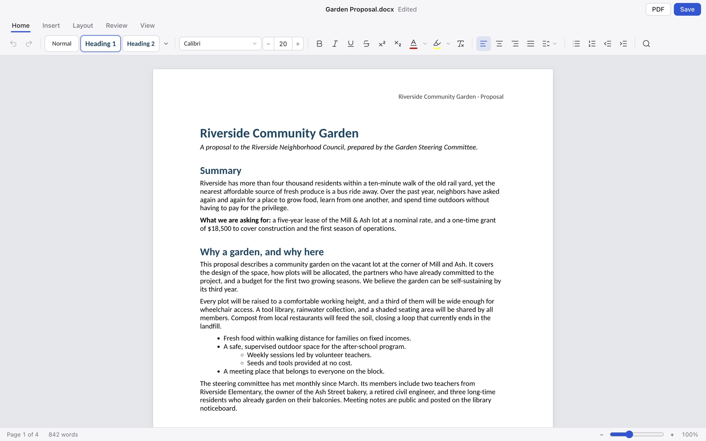Click the Undo arrow icon
The height and width of the screenshot is (441, 706).
click(13, 44)
